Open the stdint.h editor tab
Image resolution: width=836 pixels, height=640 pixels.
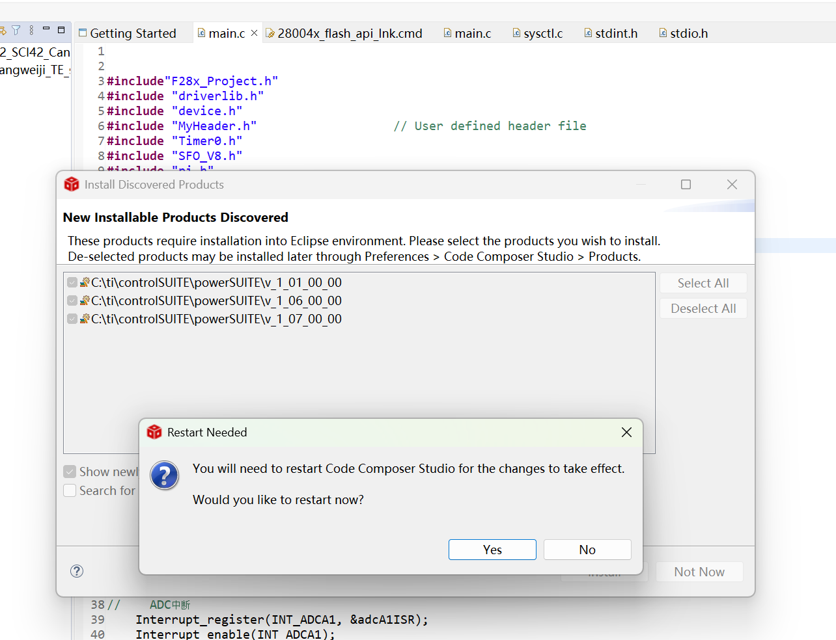point(611,33)
